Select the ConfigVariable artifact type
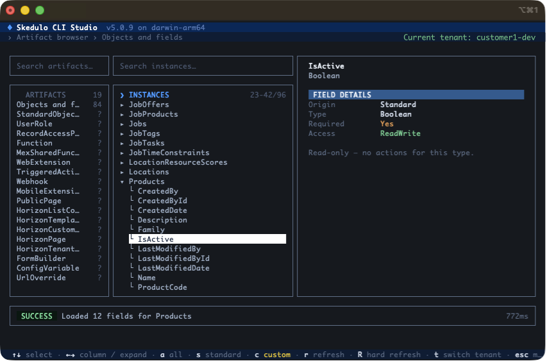The width and height of the screenshot is (547, 361). [x=59, y=268]
